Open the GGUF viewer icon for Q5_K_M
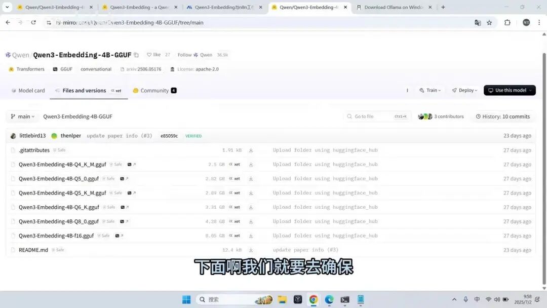The image size is (547, 308). click(x=131, y=193)
